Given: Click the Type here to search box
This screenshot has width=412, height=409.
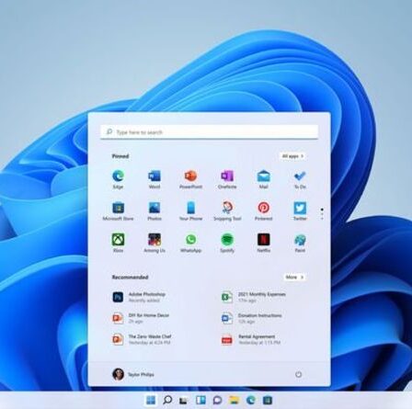Looking at the screenshot, I should tap(210, 132).
